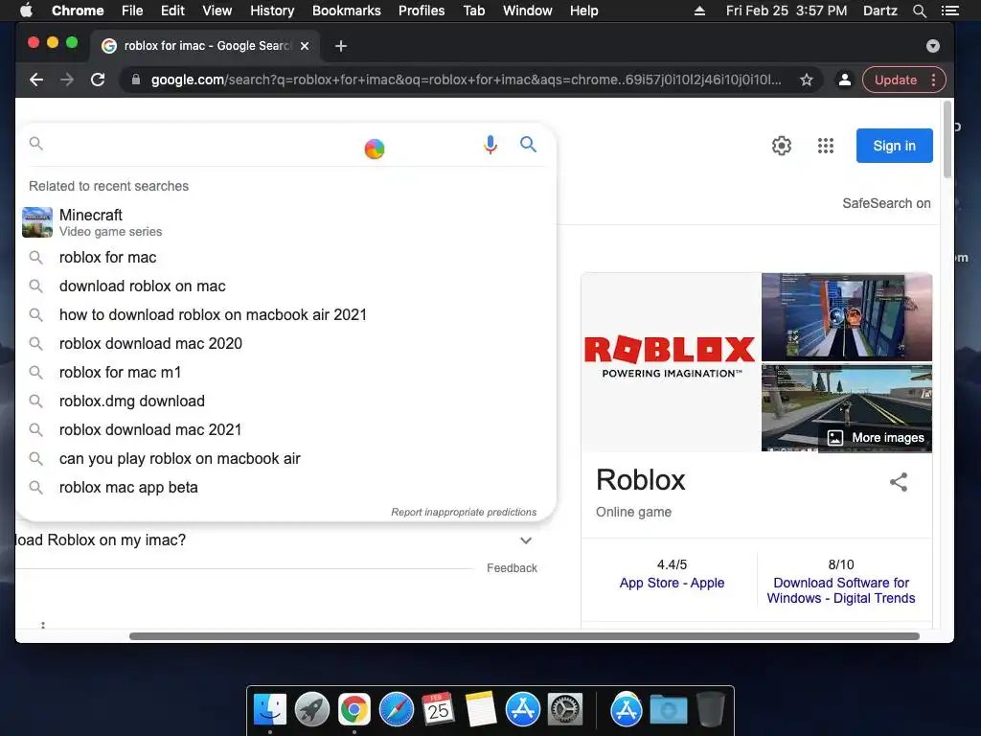This screenshot has height=736, width=981.
Task: Click the blue Google search magnifier button
Action: (x=529, y=145)
